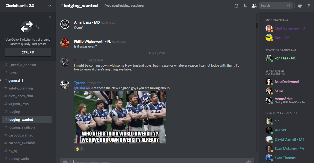Click the @DinoCon mention link
This screenshot has height=163, width=314.
point(82,88)
